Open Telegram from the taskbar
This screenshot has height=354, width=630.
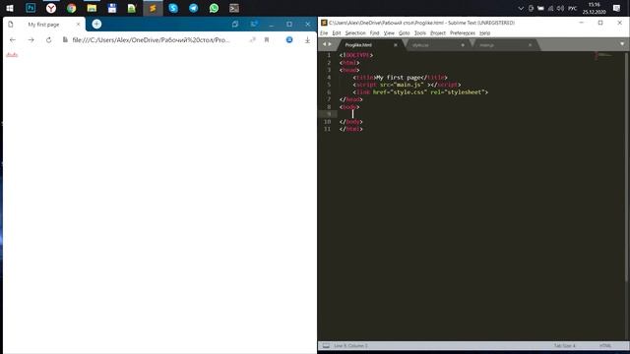pos(194,8)
